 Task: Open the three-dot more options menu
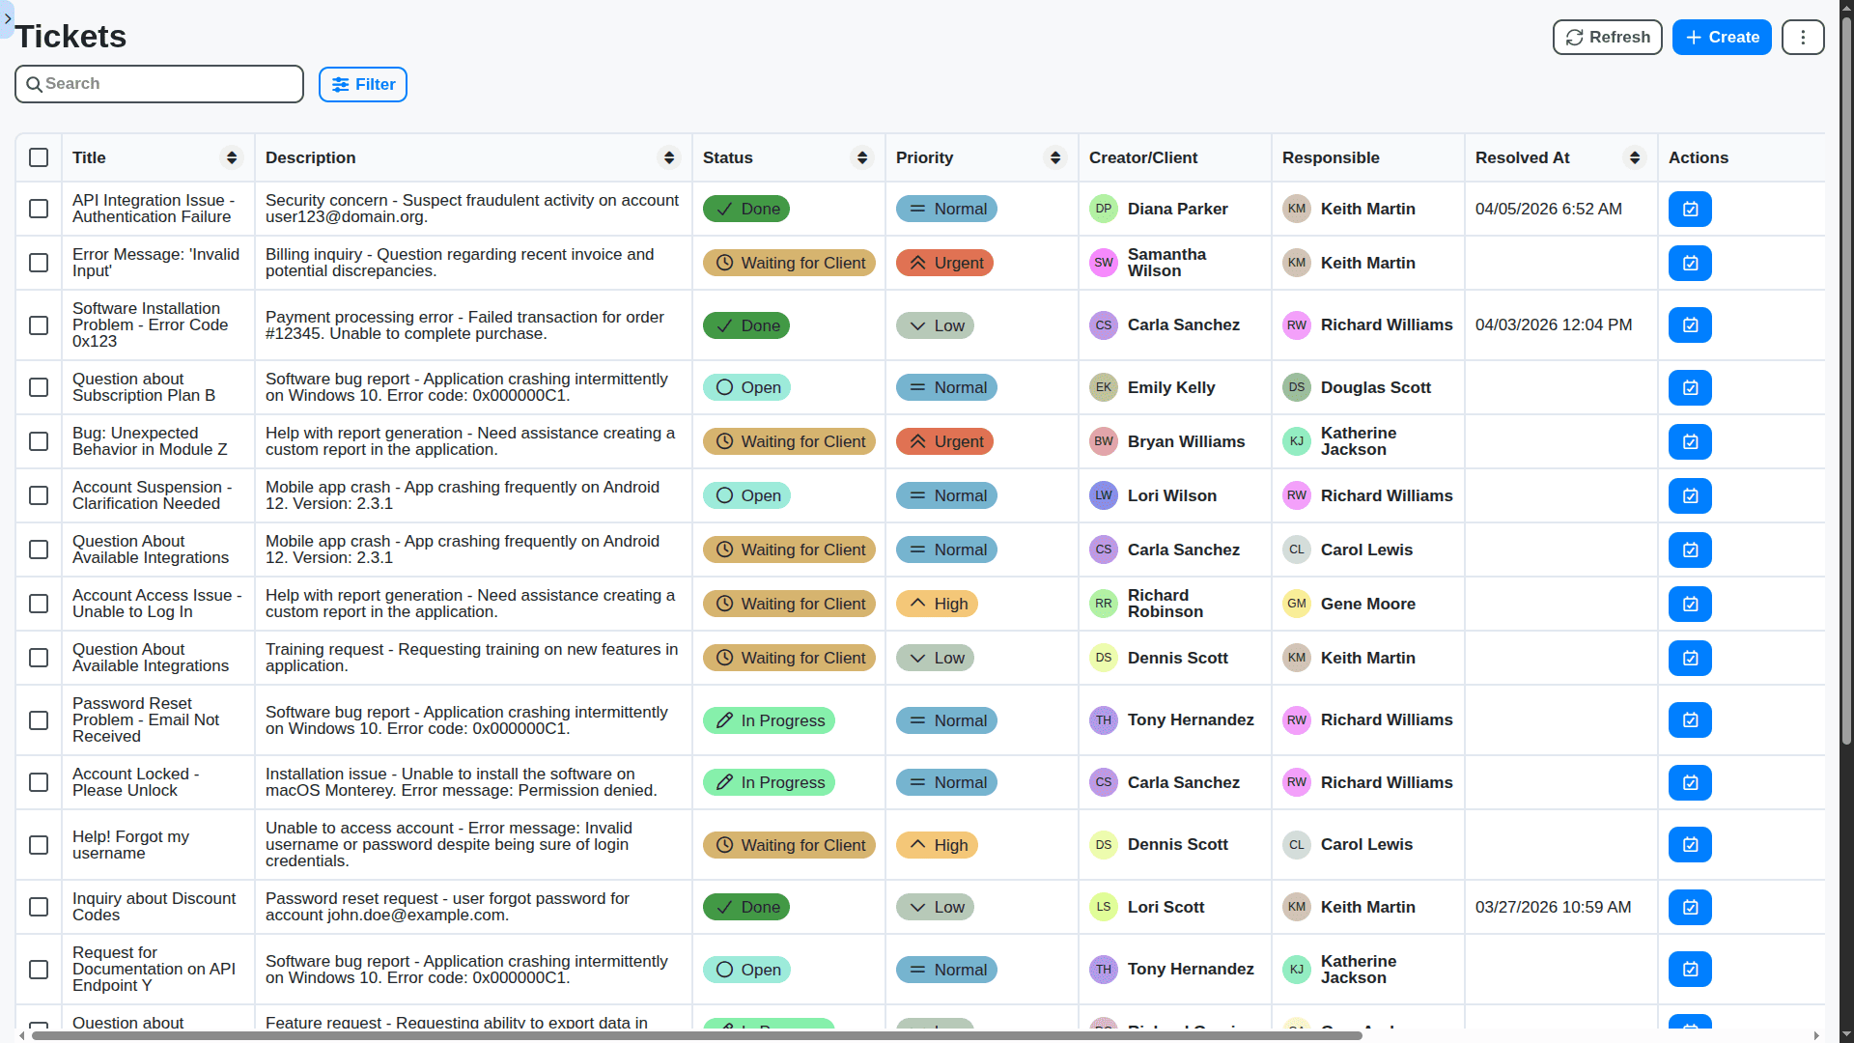click(x=1803, y=38)
